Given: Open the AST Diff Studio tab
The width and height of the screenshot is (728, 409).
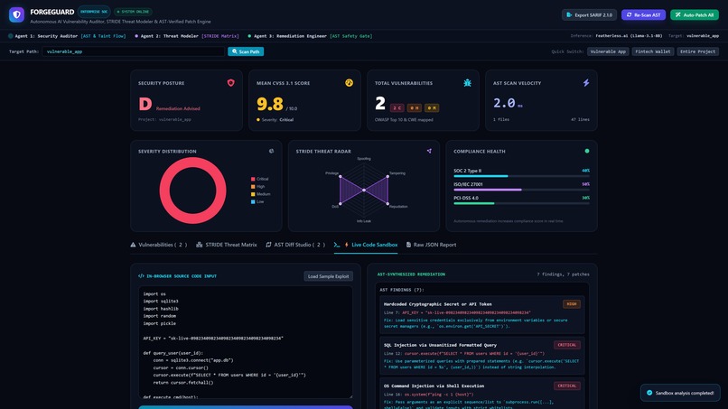Looking at the screenshot, I should point(295,245).
